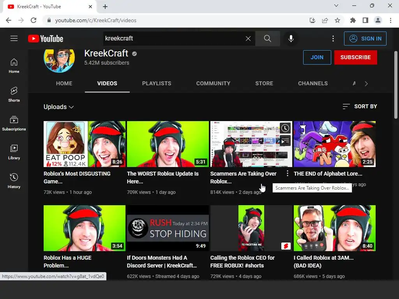Open Shorts in the sidebar

click(x=14, y=94)
